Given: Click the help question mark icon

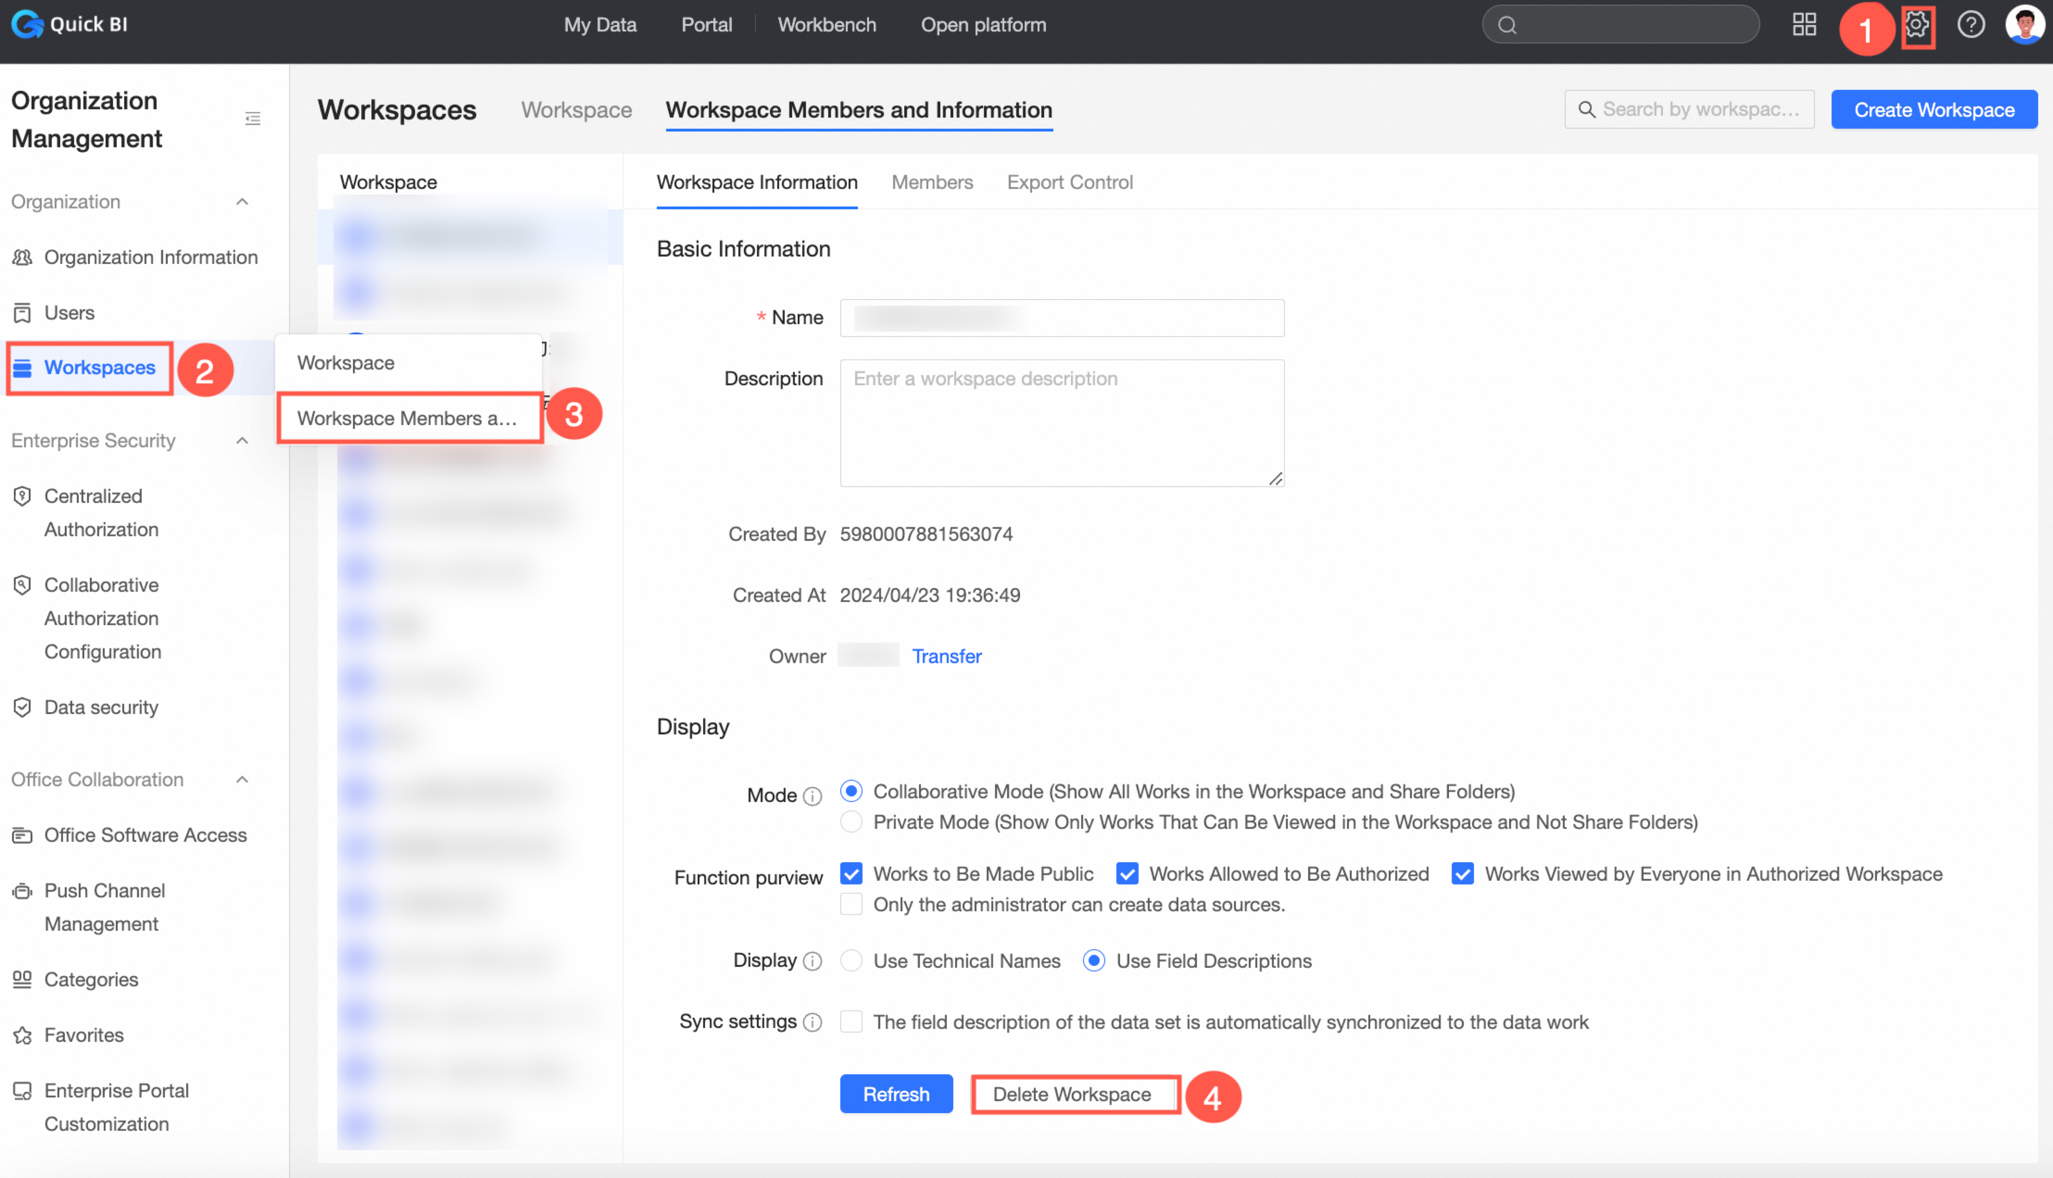Looking at the screenshot, I should coord(1971,25).
